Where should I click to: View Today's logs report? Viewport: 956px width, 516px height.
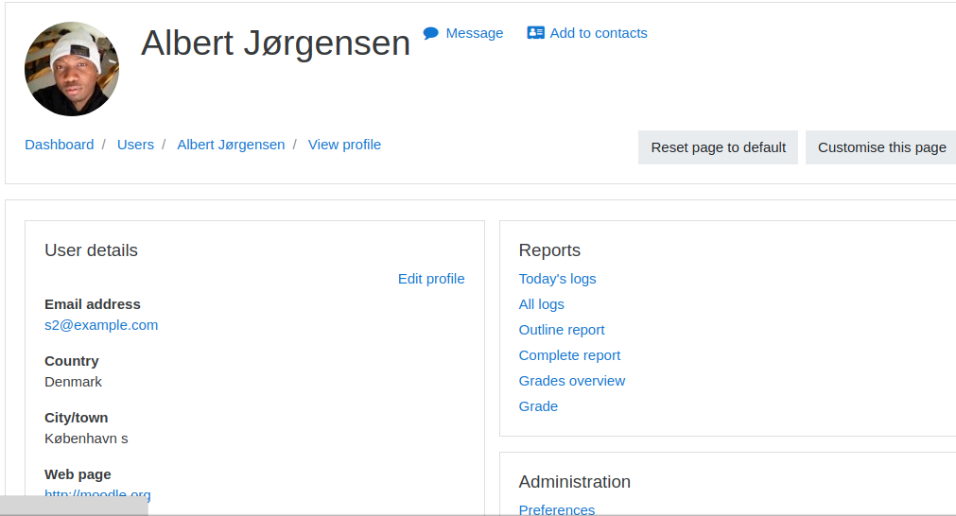557,279
